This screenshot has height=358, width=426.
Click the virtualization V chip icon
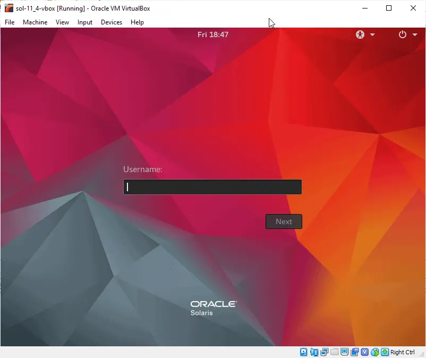(364, 352)
